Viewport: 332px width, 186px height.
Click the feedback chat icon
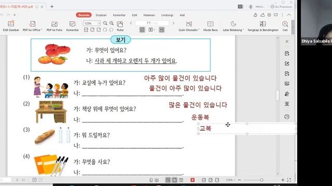point(275,15)
